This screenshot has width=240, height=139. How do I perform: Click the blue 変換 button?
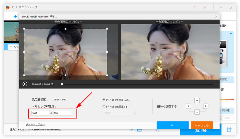click(201, 132)
